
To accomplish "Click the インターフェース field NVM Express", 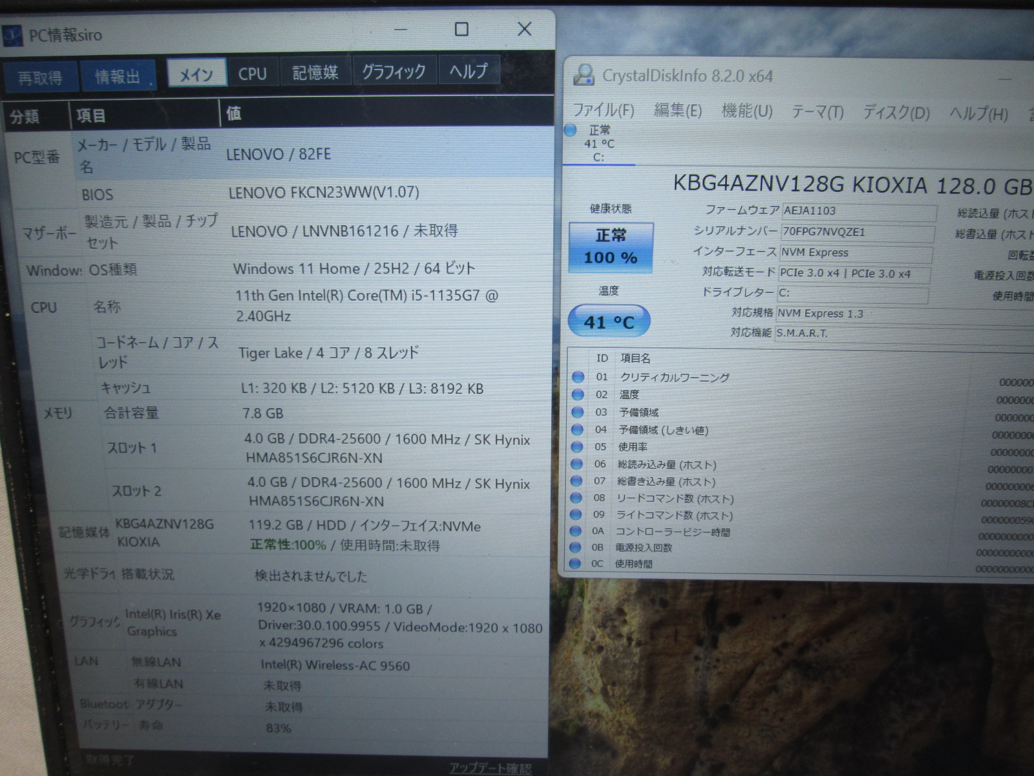I will coord(856,253).
